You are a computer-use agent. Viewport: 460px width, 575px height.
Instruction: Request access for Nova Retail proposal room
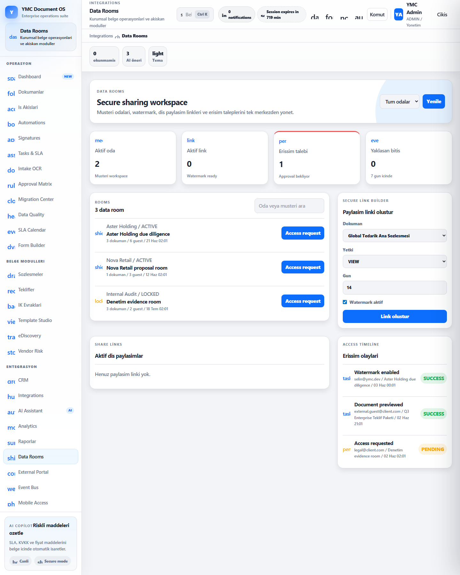coord(303,267)
